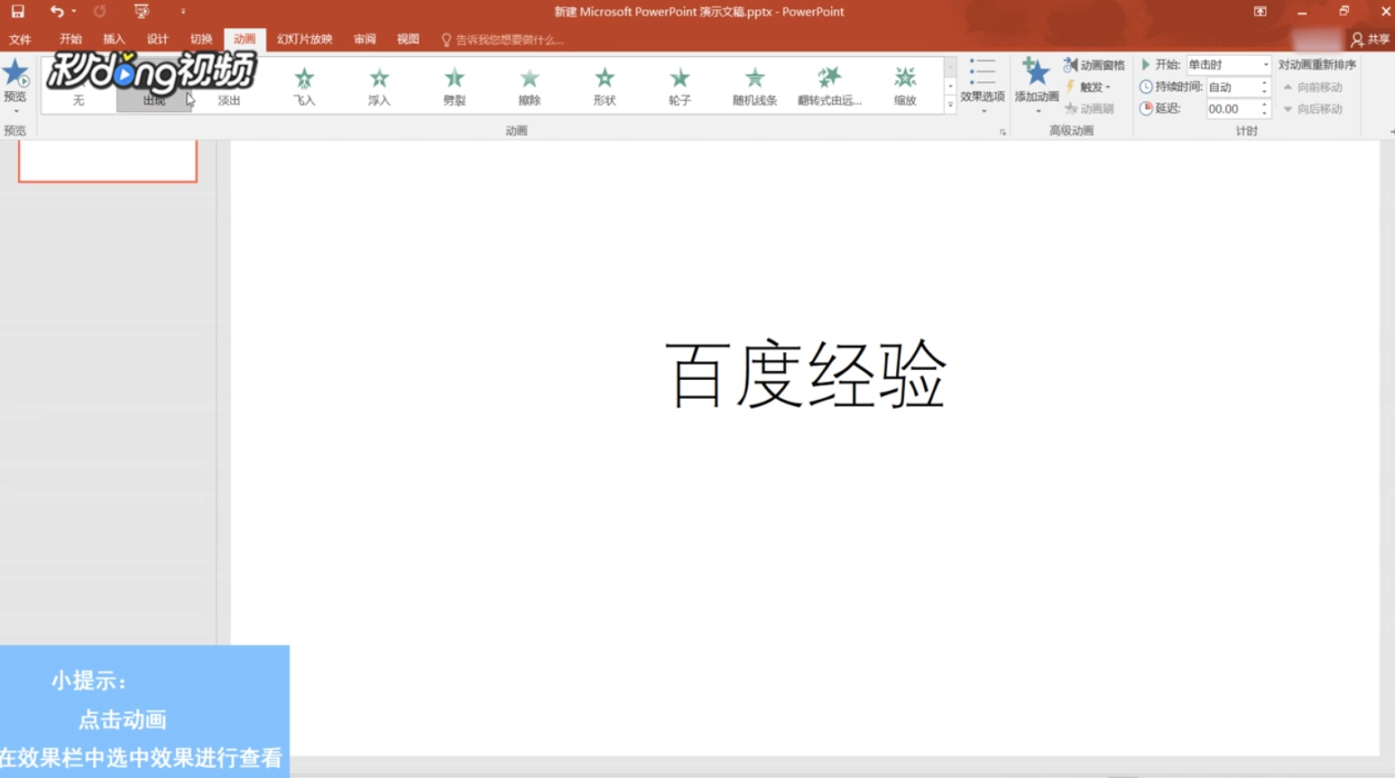
Task: Click the 百度经验 text on the slide
Action: (x=805, y=375)
